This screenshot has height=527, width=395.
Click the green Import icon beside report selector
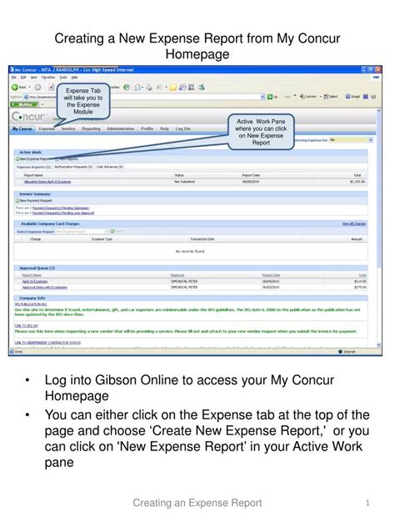[x=112, y=231]
